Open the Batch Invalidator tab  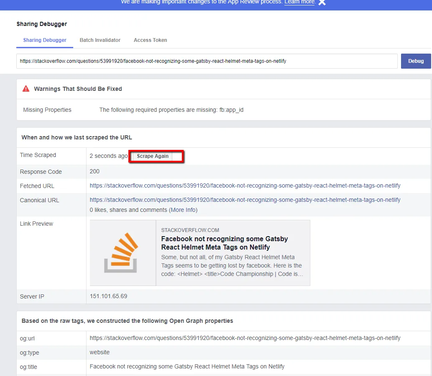tap(100, 40)
